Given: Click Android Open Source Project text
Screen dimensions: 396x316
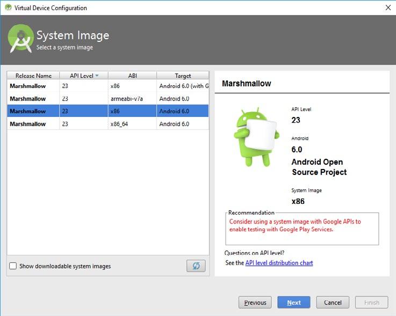Looking at the screenshot, I should 319,167.
